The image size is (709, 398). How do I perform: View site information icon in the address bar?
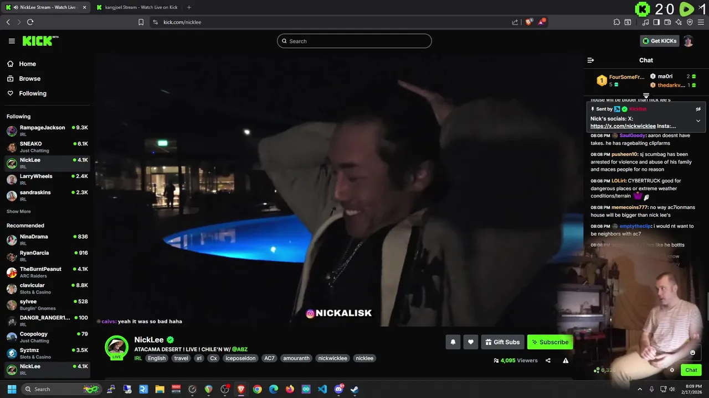pyautogui.click(x=155, y=22)
